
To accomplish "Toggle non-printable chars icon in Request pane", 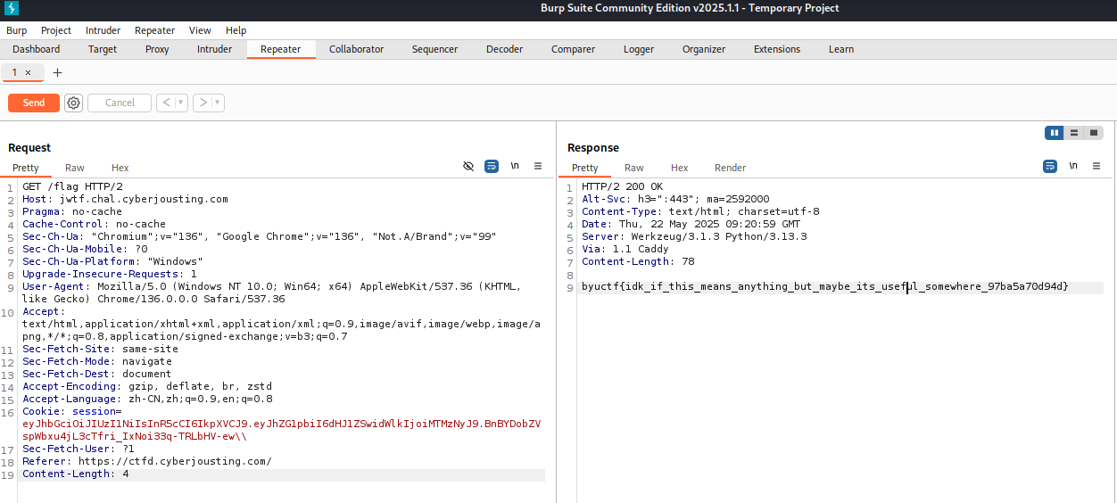I will [x=468, y=166].
